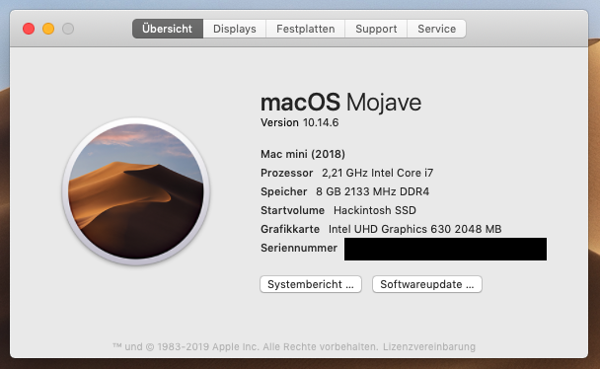The image size is (600, 369).
Task: Click the Grafikkarte label
Action: point(290,229)
